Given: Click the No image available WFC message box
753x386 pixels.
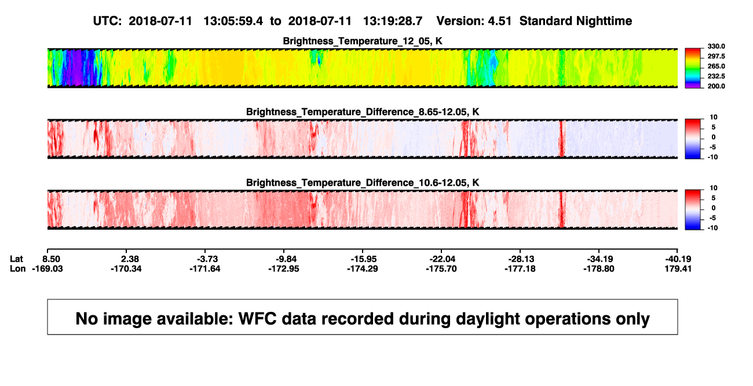Looking at the screenshot, I should (363, 317).
